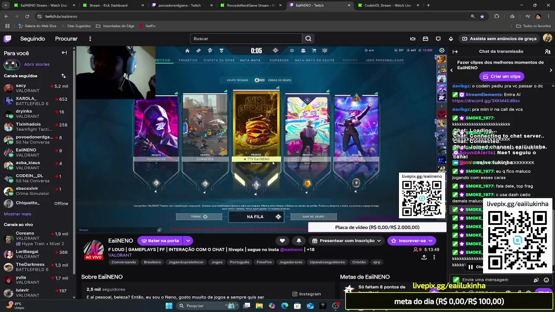The image size is (555, 312).
Task: Click the Valorant home icon
Action: click(x=187, y=51)
